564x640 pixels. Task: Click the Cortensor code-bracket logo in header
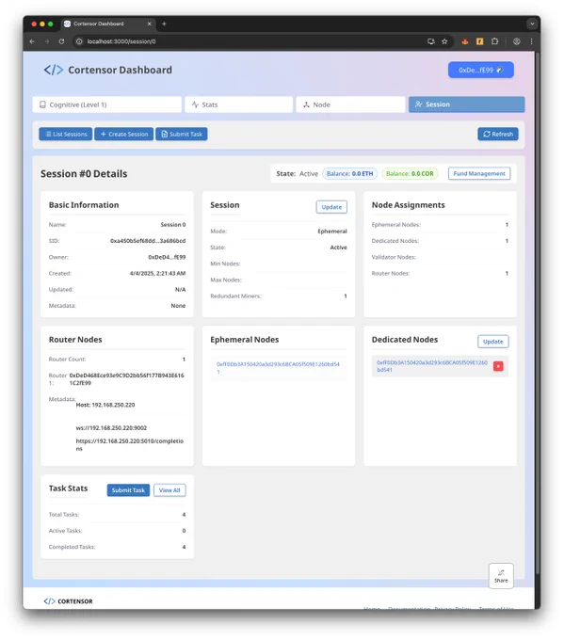[54, 70]
